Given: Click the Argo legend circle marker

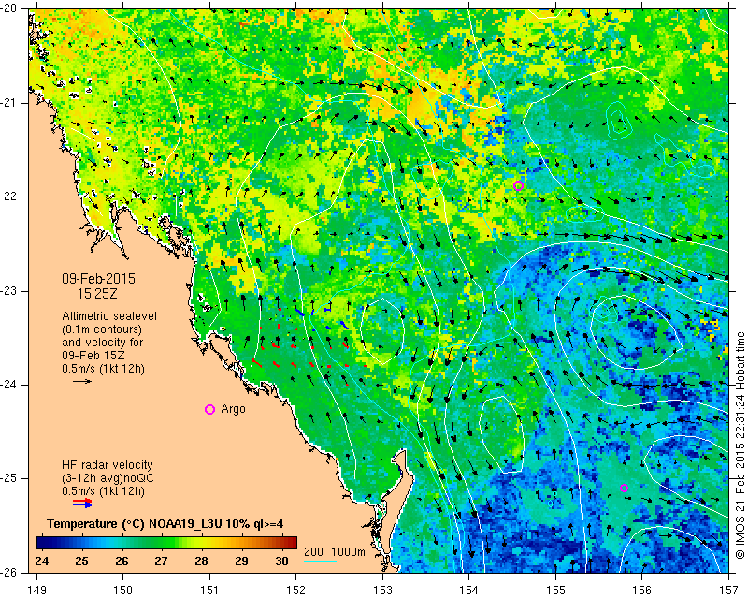Looking at the screenshot, I should click(209, 409).
